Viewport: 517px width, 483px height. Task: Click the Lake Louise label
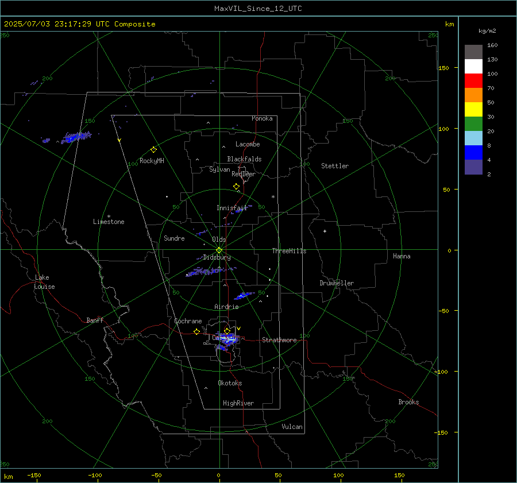(44, 282)
